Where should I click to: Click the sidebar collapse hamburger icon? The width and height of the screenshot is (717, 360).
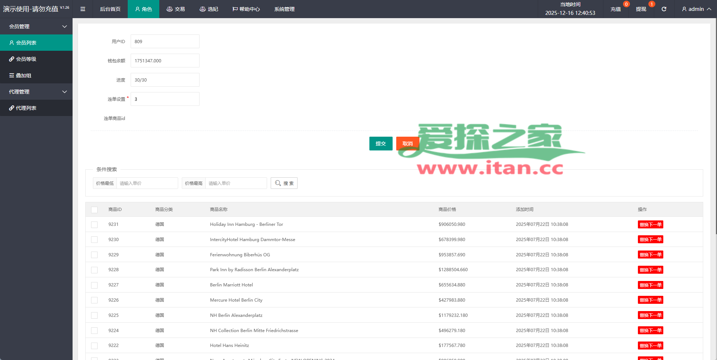coord(83,9)
